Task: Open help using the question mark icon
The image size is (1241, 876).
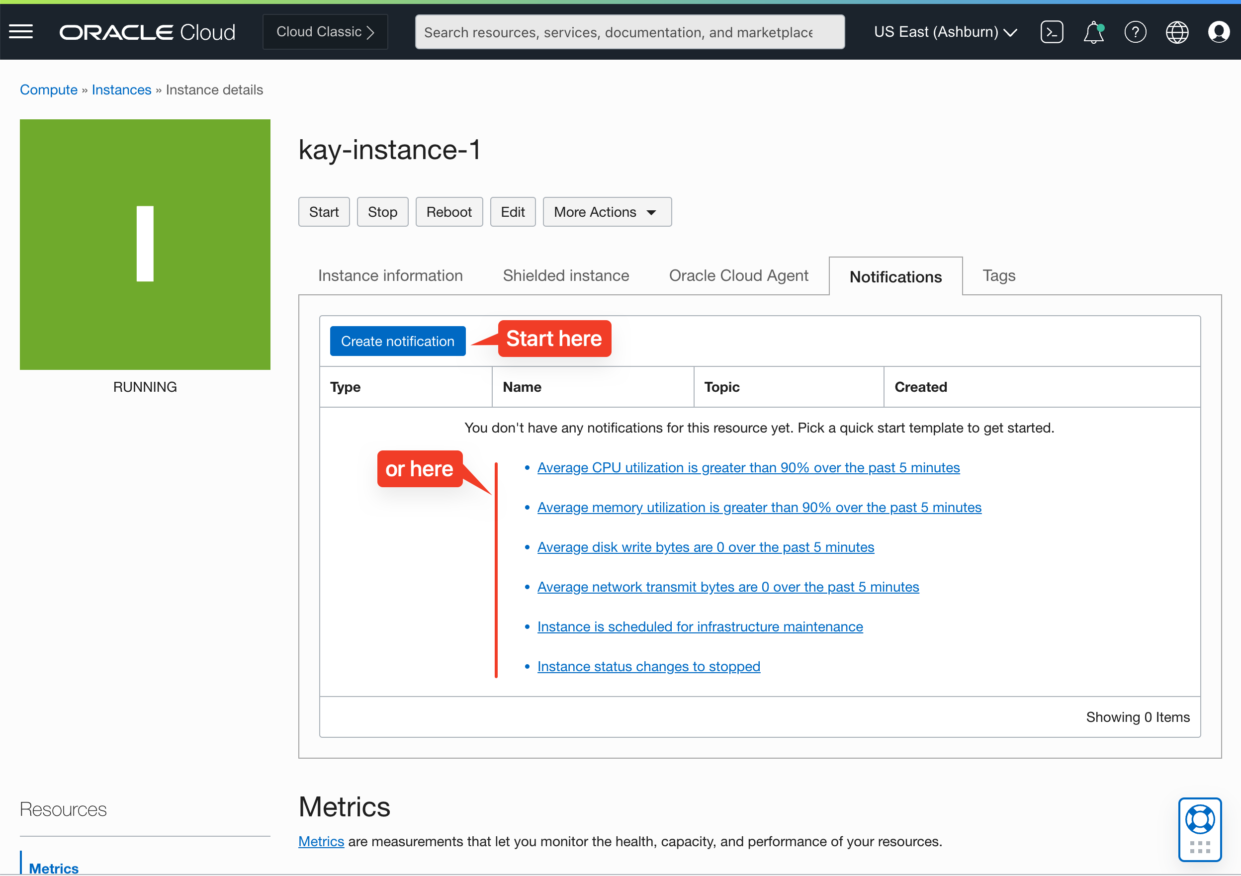Action: click(1135, 31)
